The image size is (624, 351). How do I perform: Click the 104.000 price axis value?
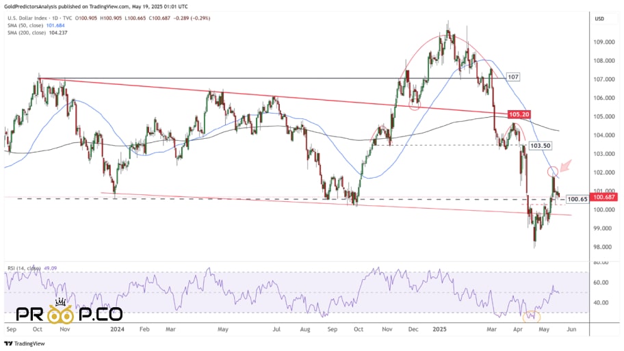tap(604, 135)
